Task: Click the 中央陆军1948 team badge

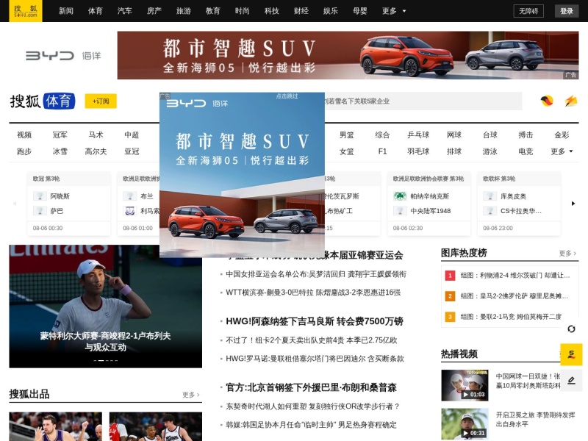Action: 400,211
